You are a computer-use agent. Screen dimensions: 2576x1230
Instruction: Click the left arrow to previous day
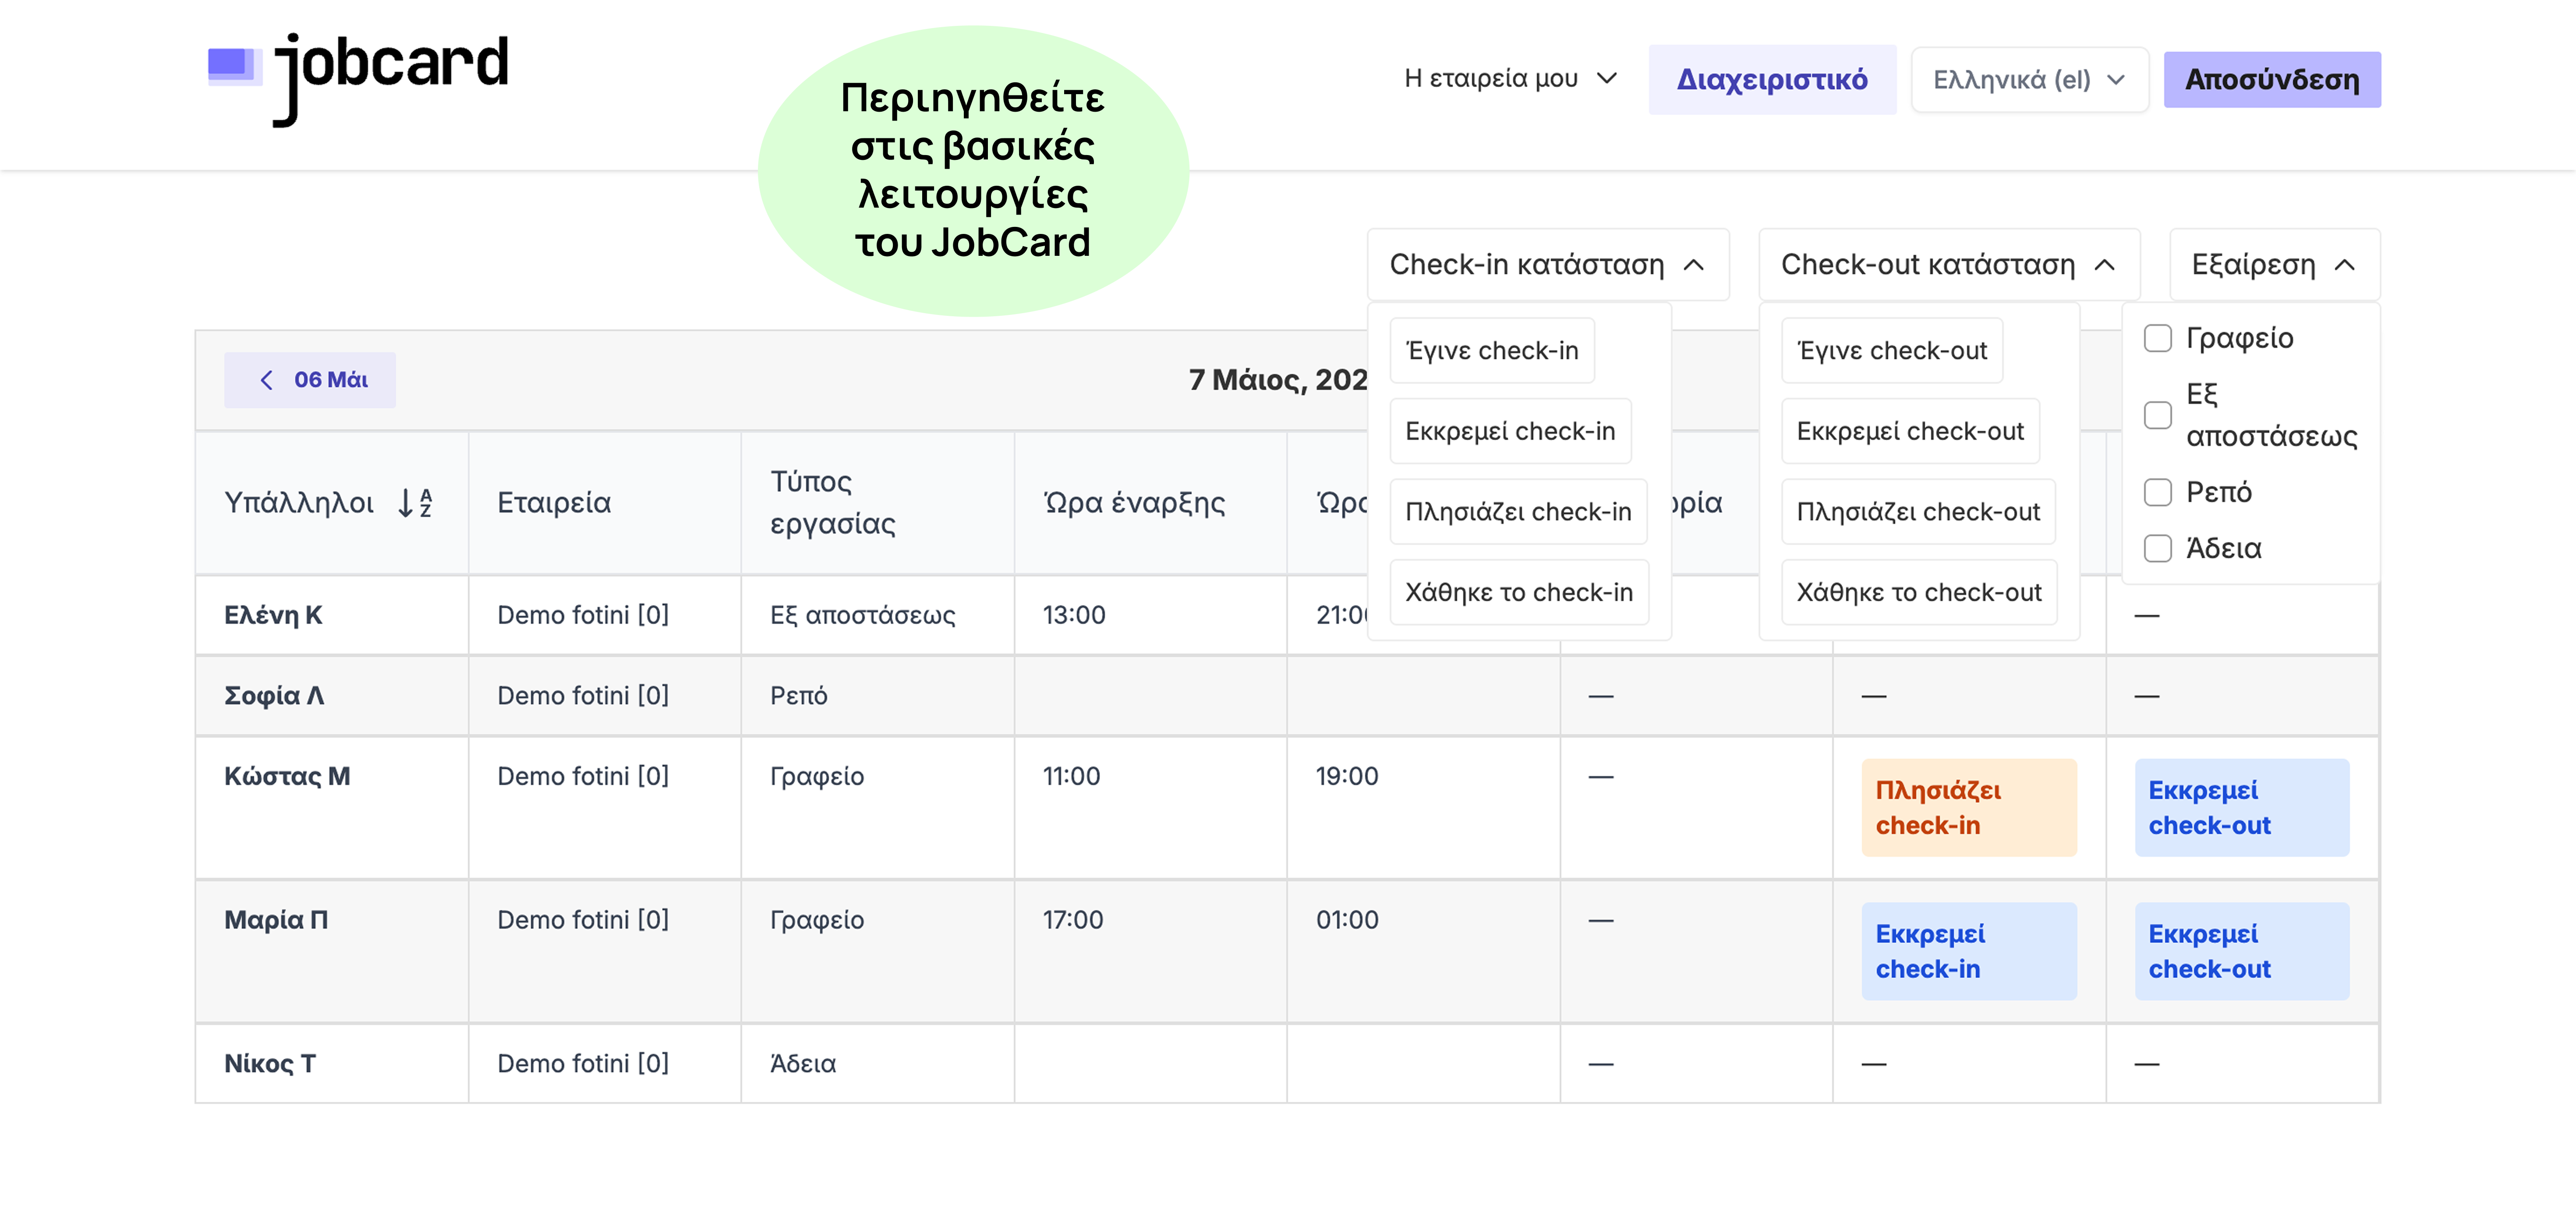click(x=266, y=380)
